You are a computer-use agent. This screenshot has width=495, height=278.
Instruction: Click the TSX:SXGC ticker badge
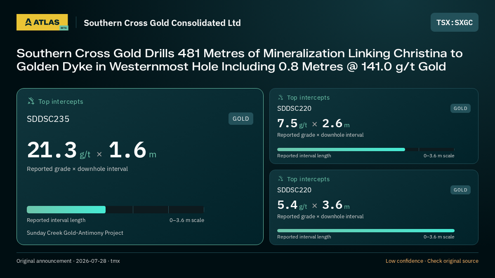(455, 22)
